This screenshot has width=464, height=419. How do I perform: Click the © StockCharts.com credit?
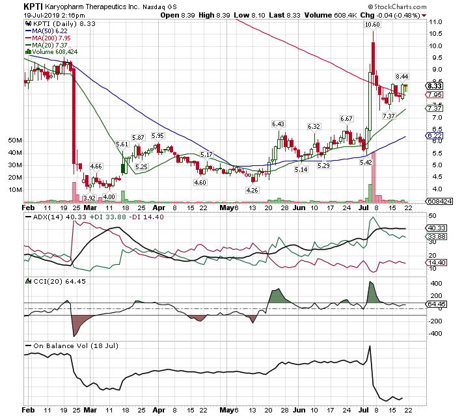click(x=397, y=7)
